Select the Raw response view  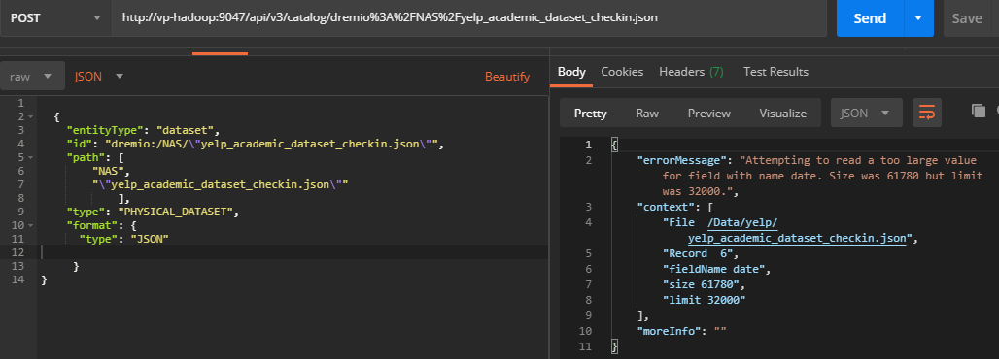point(647,114)
